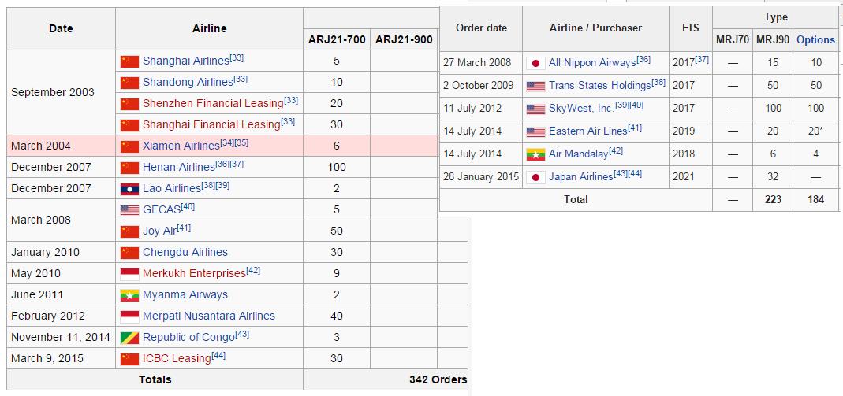Click the China flag beside Xiamen Airlines
Screen dimensions: 843x396
coord(129,146)
